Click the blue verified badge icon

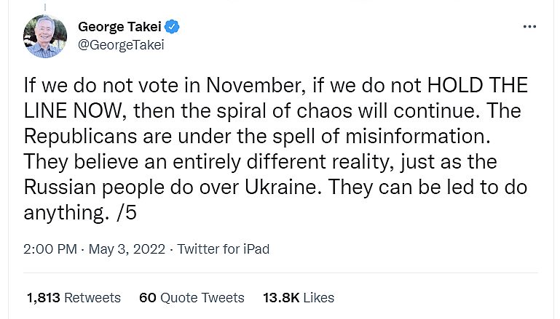point(173,28)
